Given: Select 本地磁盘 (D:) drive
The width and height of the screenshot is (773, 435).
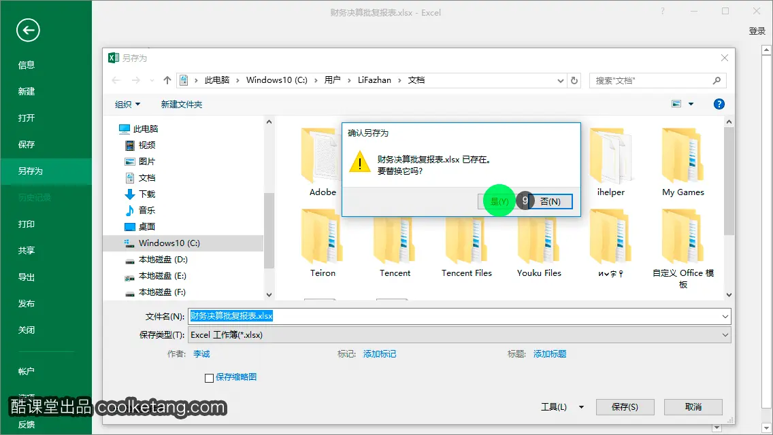Looking at the screenshot, I should click(x=157, y=260).
